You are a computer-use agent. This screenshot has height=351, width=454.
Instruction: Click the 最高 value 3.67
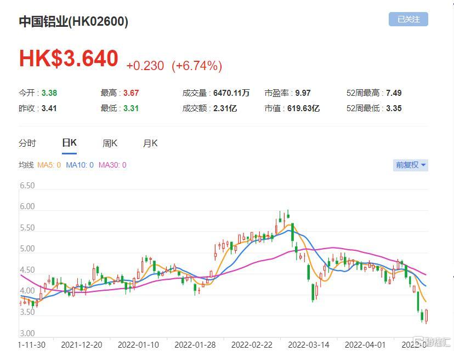click(x=131, y=93)
